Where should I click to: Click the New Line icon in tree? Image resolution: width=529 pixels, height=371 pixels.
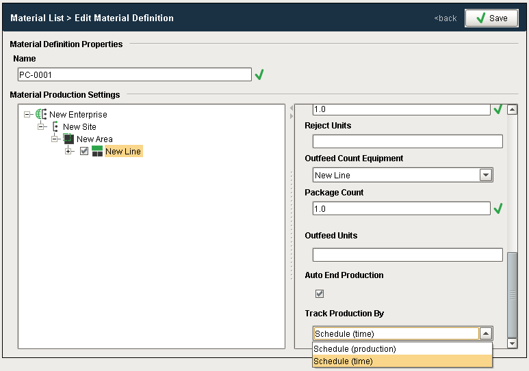[x=97, y=152]
